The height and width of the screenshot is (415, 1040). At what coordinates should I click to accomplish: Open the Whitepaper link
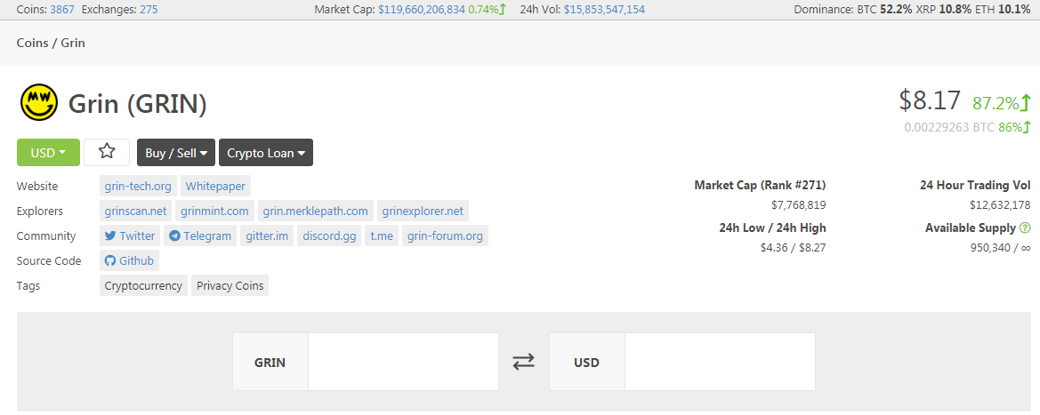215,187
